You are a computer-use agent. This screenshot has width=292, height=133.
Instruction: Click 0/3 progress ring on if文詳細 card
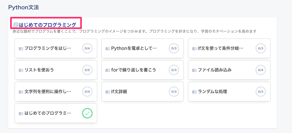(174, 92)
